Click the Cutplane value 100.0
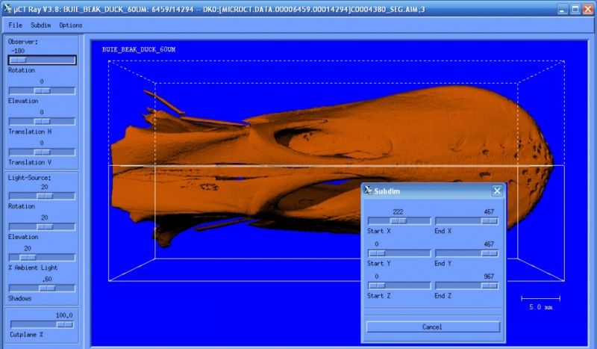597x349 pixels. 64,315
